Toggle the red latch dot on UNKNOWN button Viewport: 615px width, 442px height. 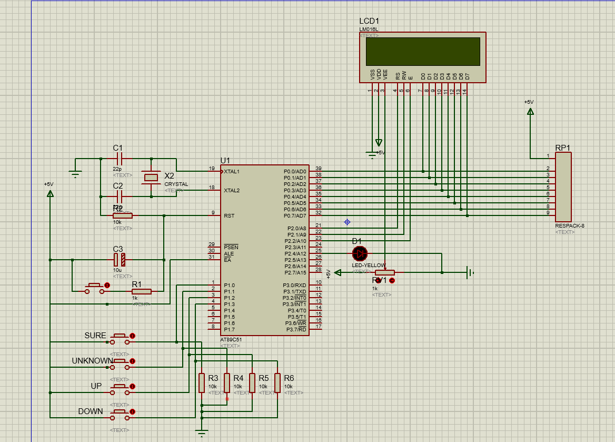click(133, 361)
